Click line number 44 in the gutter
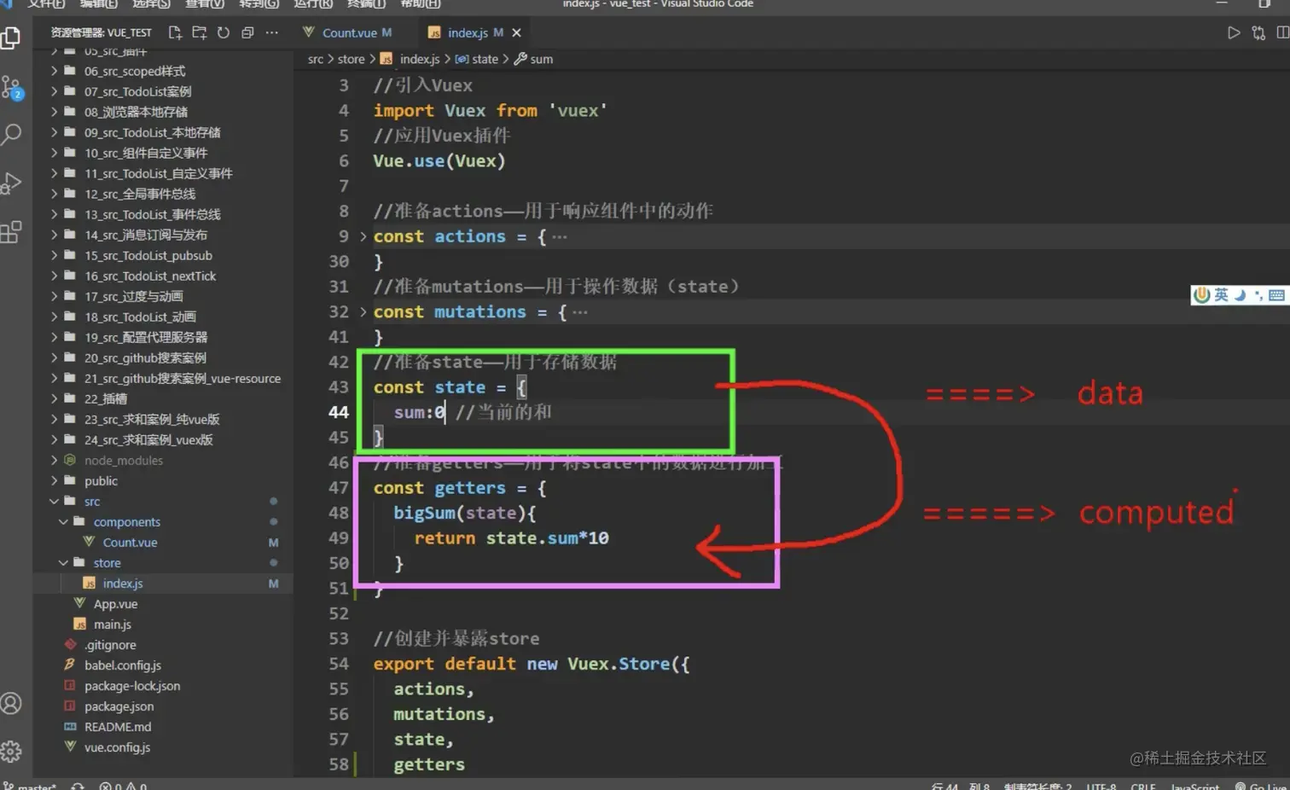 pos(339,412)
